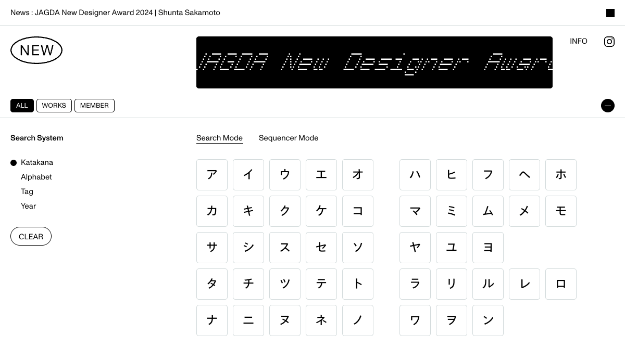Select katakana key コ
Image resolution: width=625 pixels, height=347 pixels.
(x=358, y=211)
